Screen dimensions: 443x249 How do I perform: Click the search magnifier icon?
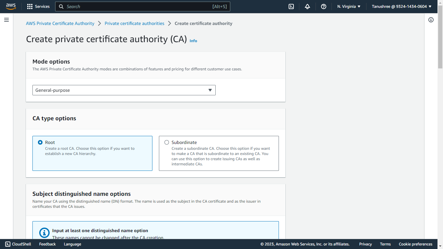[61, 6]
